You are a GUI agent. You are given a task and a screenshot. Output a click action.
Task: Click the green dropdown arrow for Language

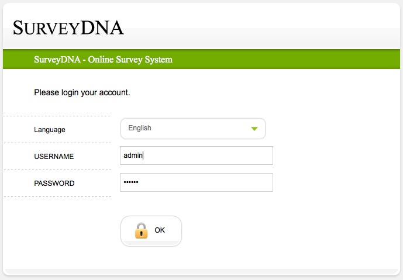tap(254, 129)
